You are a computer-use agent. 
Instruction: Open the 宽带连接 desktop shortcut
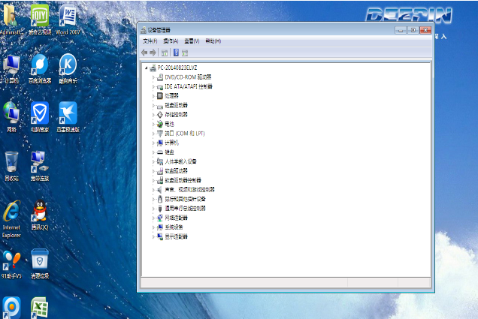click(x=40, y=166)
